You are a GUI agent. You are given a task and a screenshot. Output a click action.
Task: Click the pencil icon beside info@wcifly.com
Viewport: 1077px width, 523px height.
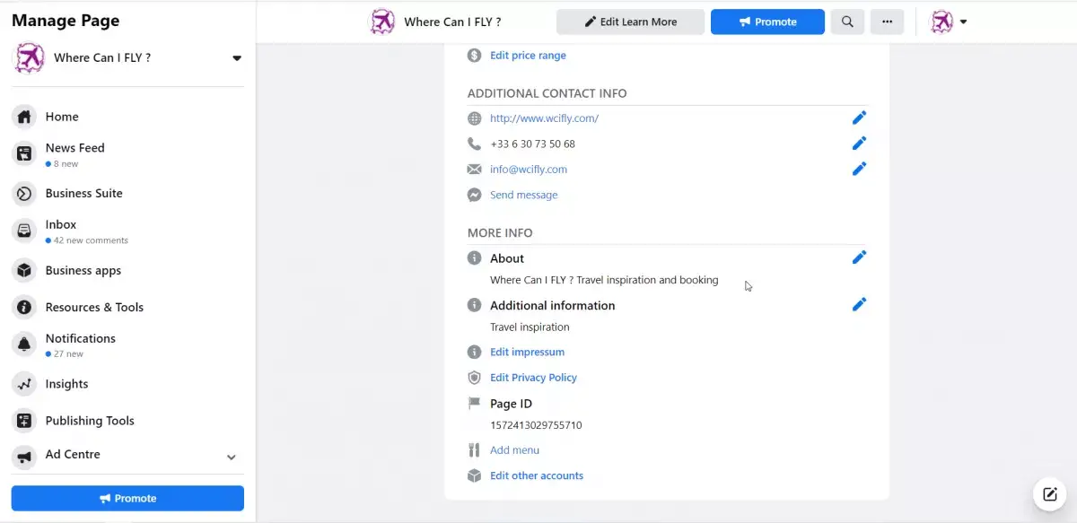pos(859,168)
